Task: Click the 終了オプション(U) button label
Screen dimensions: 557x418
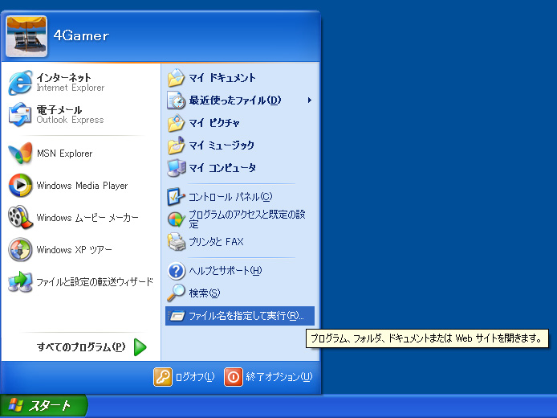Action: click(x=278, y=377)
